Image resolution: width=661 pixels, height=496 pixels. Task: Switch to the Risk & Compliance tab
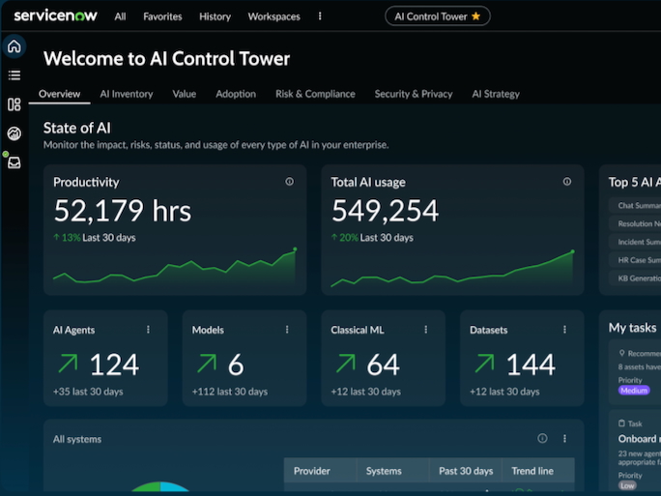coord(315,94)
